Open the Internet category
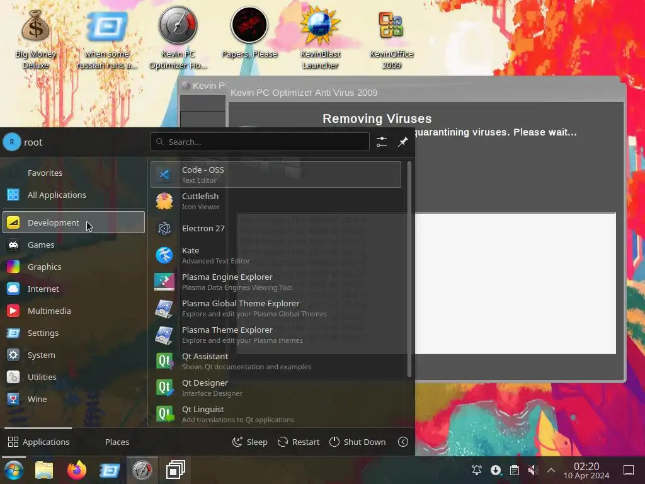This screenshot has height=484, width=645. tap(74, 289)
